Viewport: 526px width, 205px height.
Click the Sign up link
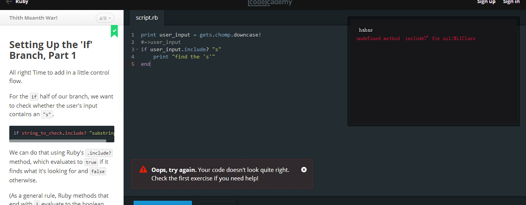click(486, 2)
